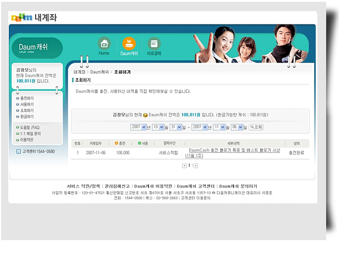Click the 거래일자 column header
339x253 pixels.
coord(95,143)
